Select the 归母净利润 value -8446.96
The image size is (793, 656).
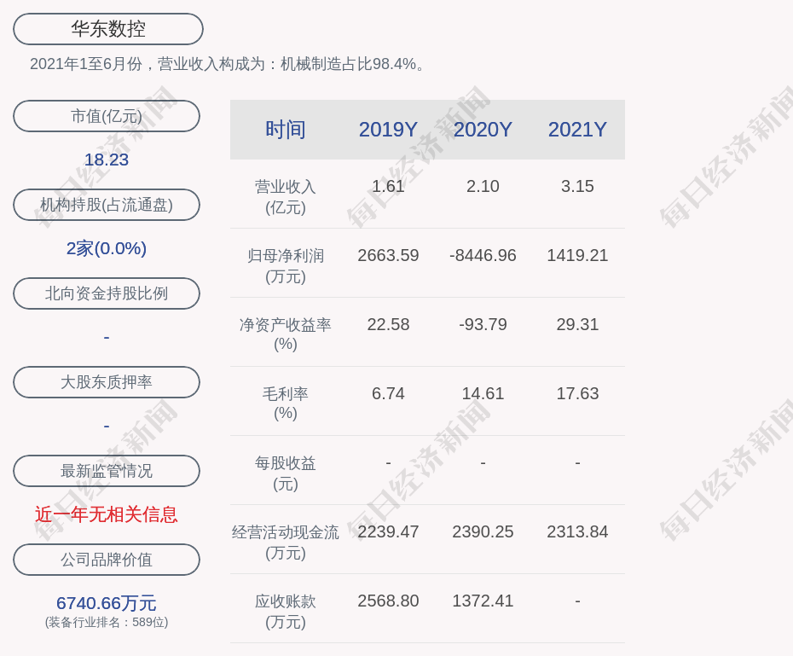point(483,255)
